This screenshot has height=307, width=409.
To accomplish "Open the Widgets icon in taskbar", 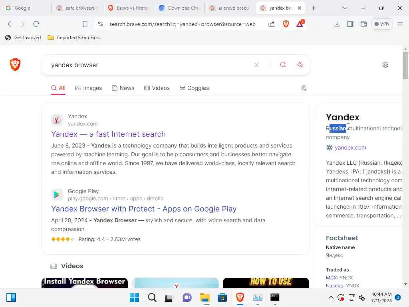I will point(11,297).
